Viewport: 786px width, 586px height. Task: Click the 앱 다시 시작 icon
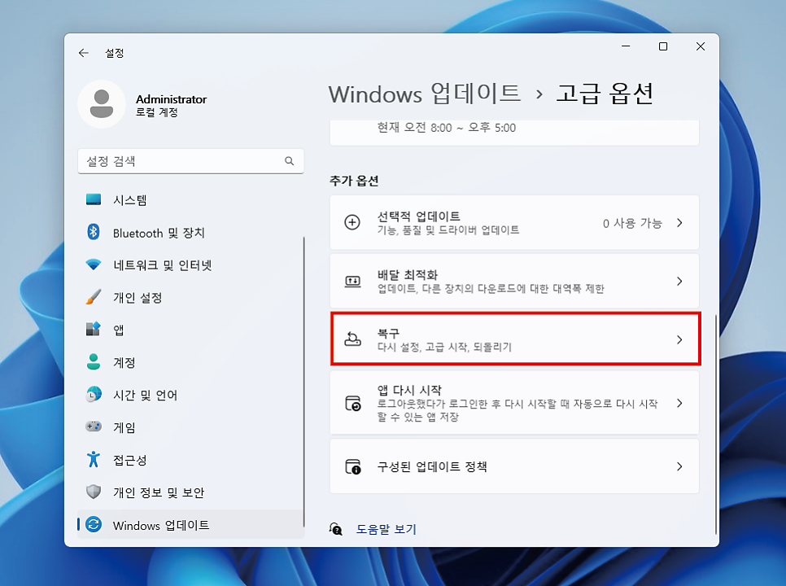[353, 403]
